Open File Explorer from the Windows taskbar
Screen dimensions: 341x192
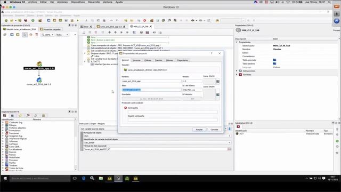coord(101,179)
